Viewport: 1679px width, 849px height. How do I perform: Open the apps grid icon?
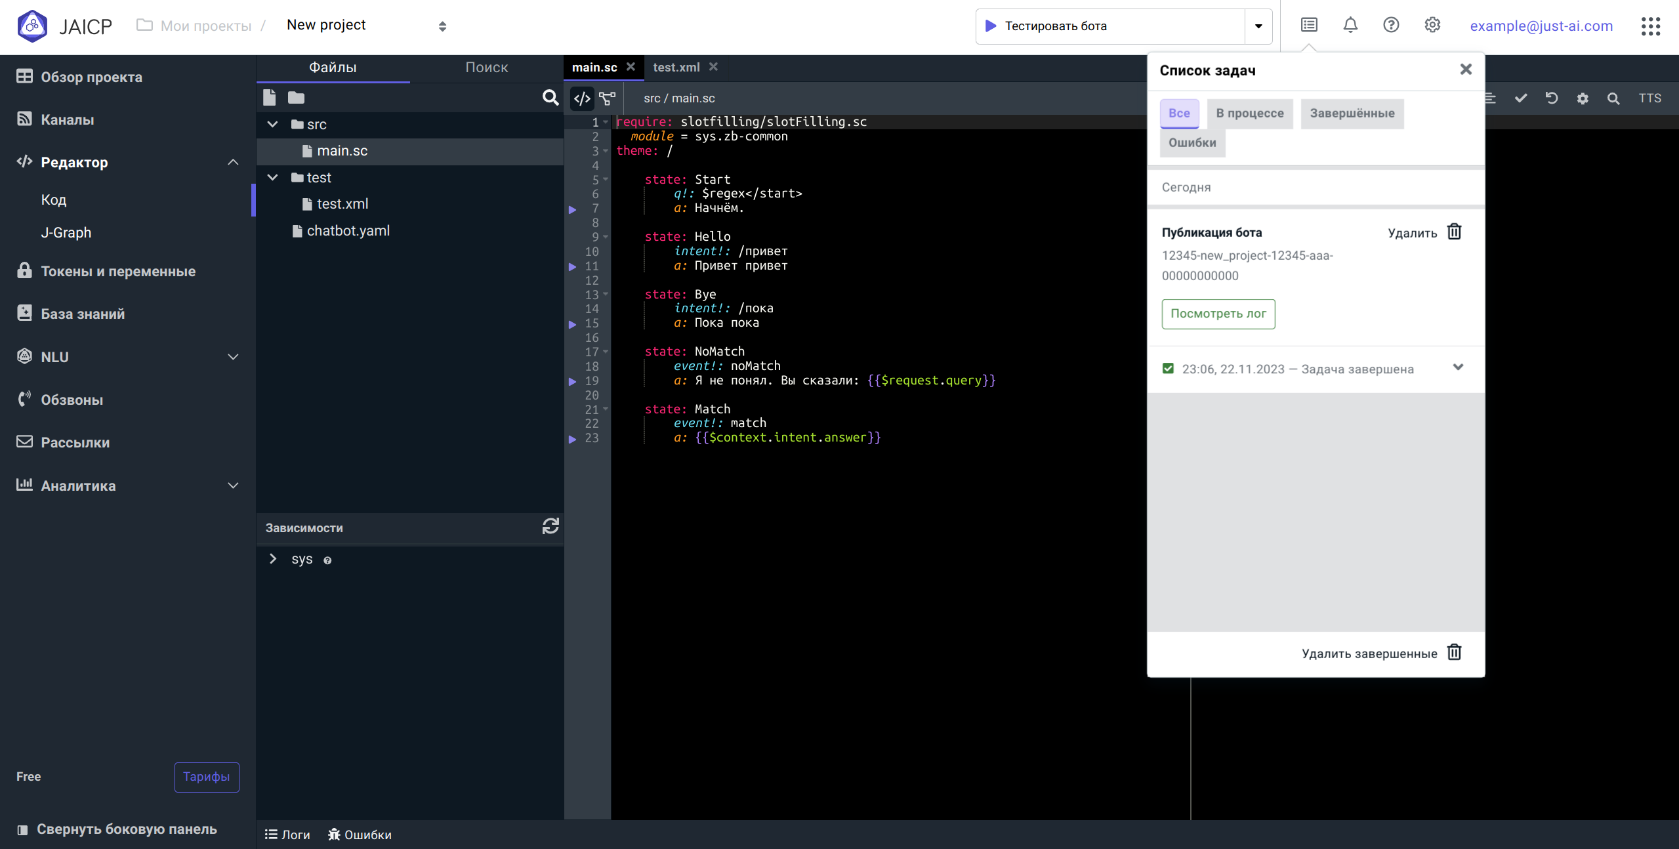point(1651,26)
